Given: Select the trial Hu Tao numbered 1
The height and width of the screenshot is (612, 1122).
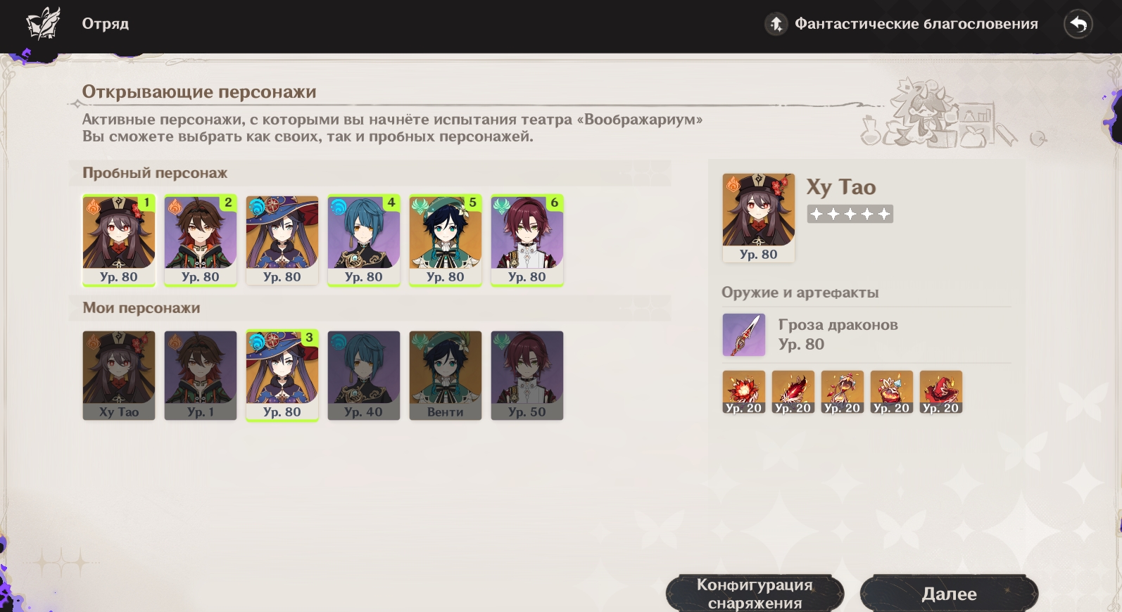Looking at the screenshot, I should [119, 241].
